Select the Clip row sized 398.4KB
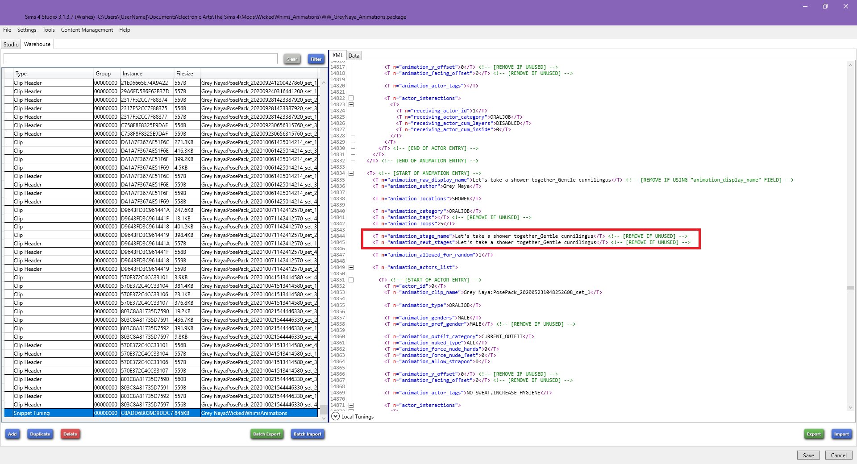The height and width of the screenshot is (464, 857). [161, 235]
